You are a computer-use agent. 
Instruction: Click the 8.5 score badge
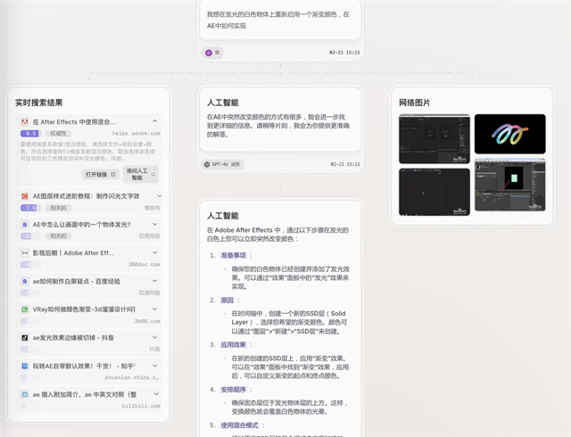click(x=29, y=133)
